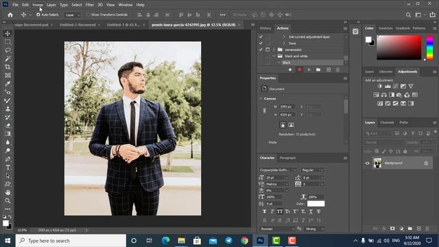439x247 pixels.
Task: Play the selected action
Action: pos(309,70)
